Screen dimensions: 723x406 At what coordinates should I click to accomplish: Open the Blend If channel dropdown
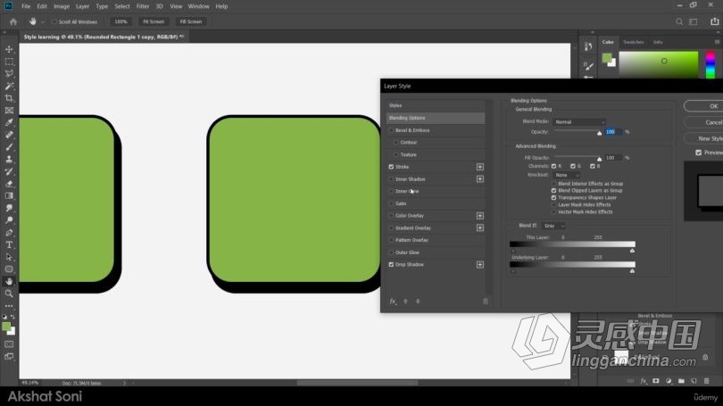pos(553,226)
